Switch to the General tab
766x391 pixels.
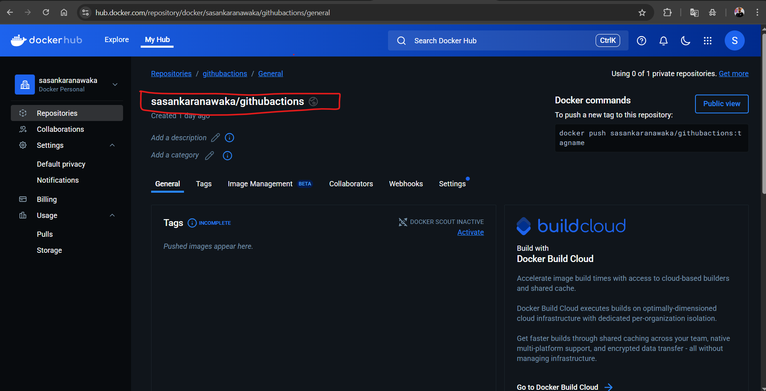pos(168,184)
